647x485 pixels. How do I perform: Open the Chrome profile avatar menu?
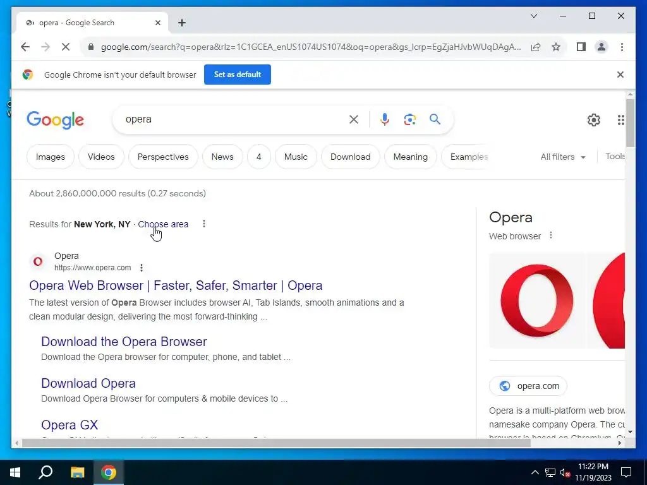[x=602, y=47]
